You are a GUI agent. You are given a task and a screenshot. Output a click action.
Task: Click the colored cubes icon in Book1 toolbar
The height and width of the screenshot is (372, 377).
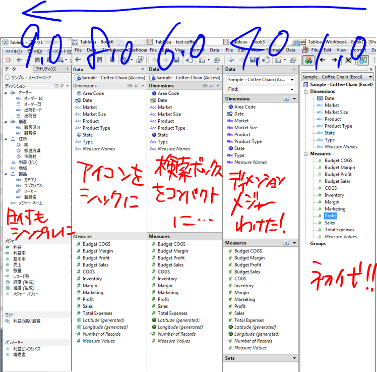(308, 60)
